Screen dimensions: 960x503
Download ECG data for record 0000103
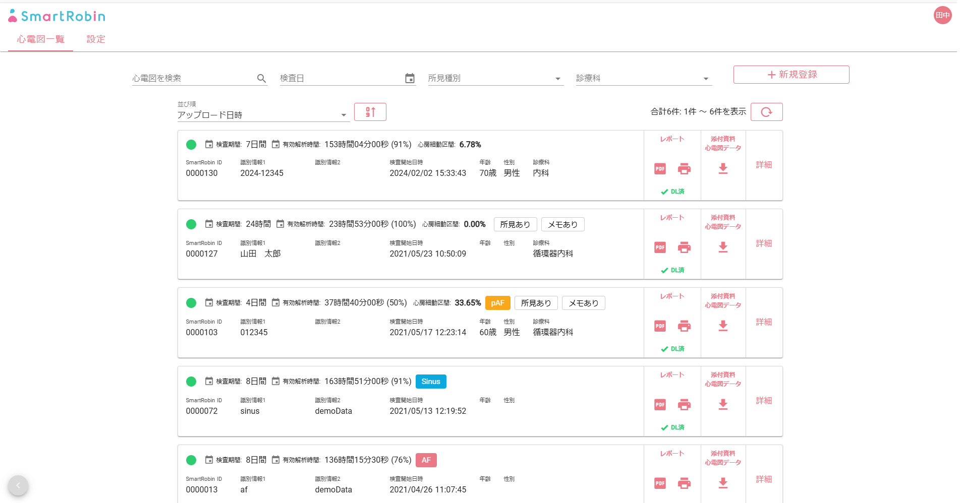723,326
